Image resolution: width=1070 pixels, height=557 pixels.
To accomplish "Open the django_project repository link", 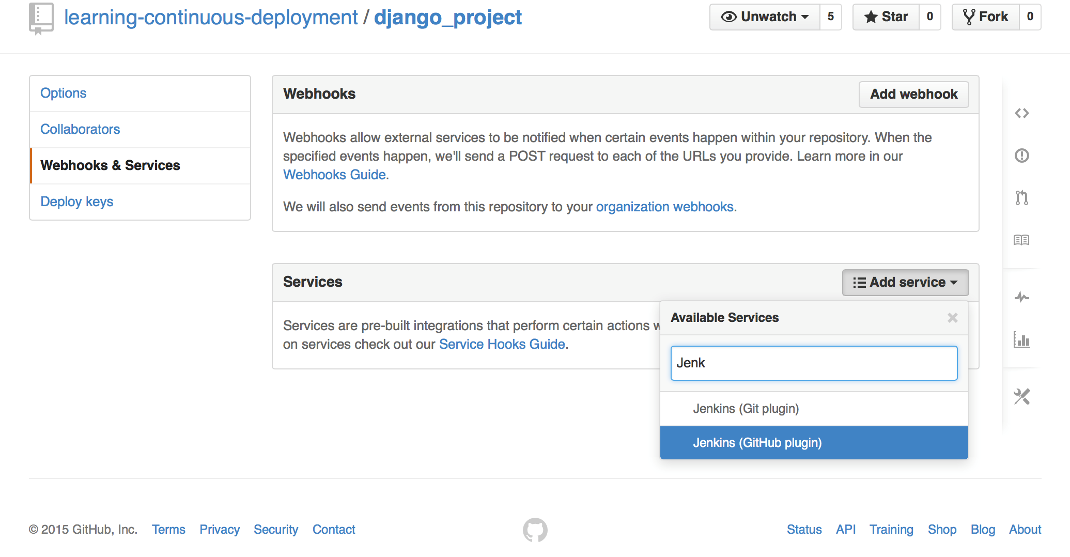I will click(448, 18).
